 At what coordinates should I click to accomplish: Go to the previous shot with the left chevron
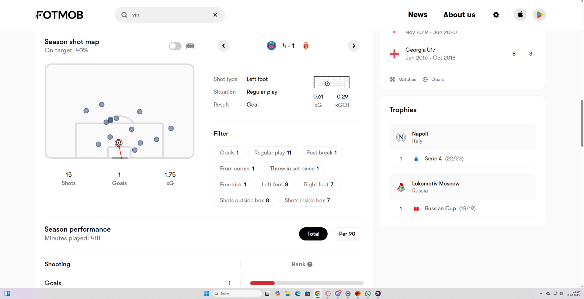tap(224, 46)
